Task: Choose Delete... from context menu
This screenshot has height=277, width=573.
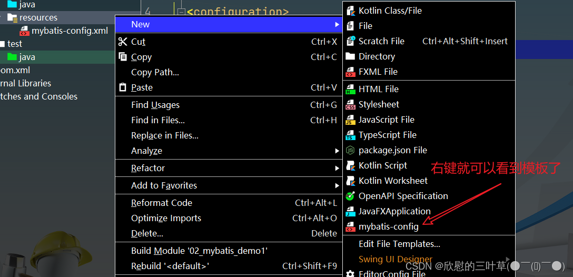Action: coord(229,233)
